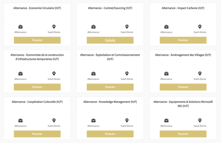This screenshot has width=221, height=143.
Task: Click location pin in Impact Carbone card
Action: point(200,27)
